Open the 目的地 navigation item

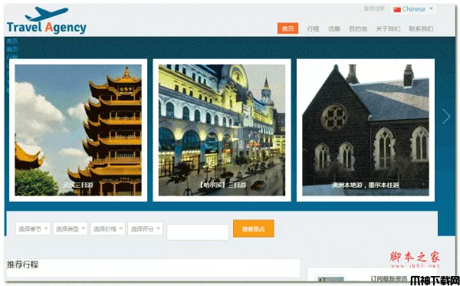(358, 28)
